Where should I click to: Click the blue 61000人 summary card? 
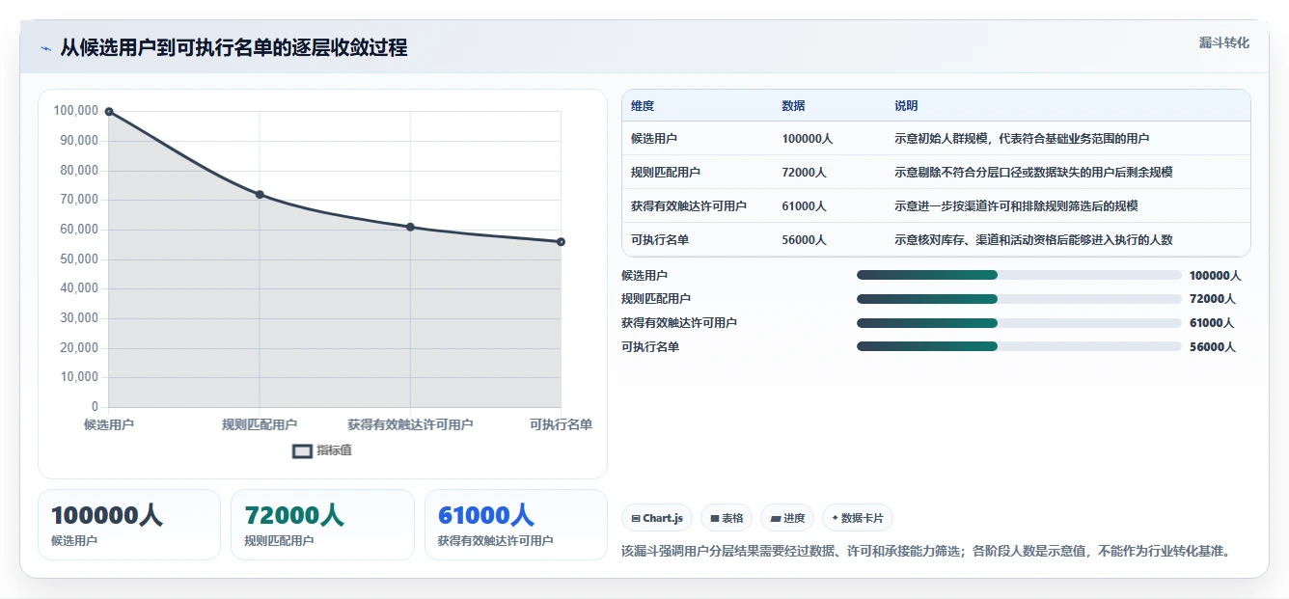pyautogui.click(x=516, y=525)
